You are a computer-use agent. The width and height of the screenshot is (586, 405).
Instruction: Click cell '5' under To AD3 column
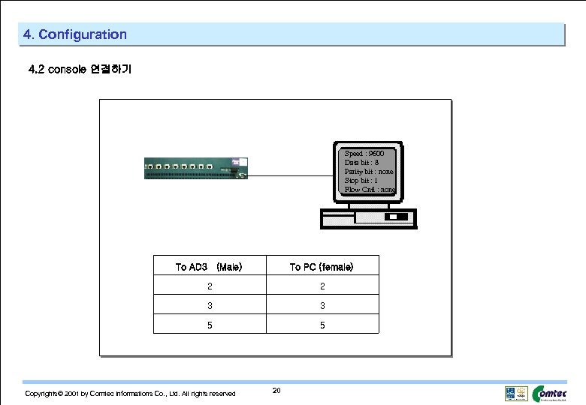[210, 325]
